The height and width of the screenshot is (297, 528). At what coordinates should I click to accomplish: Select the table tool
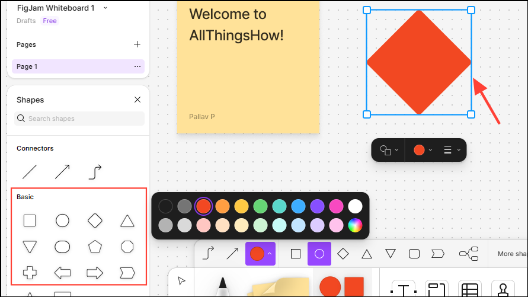pyautogui.click(x=470, y=289)
